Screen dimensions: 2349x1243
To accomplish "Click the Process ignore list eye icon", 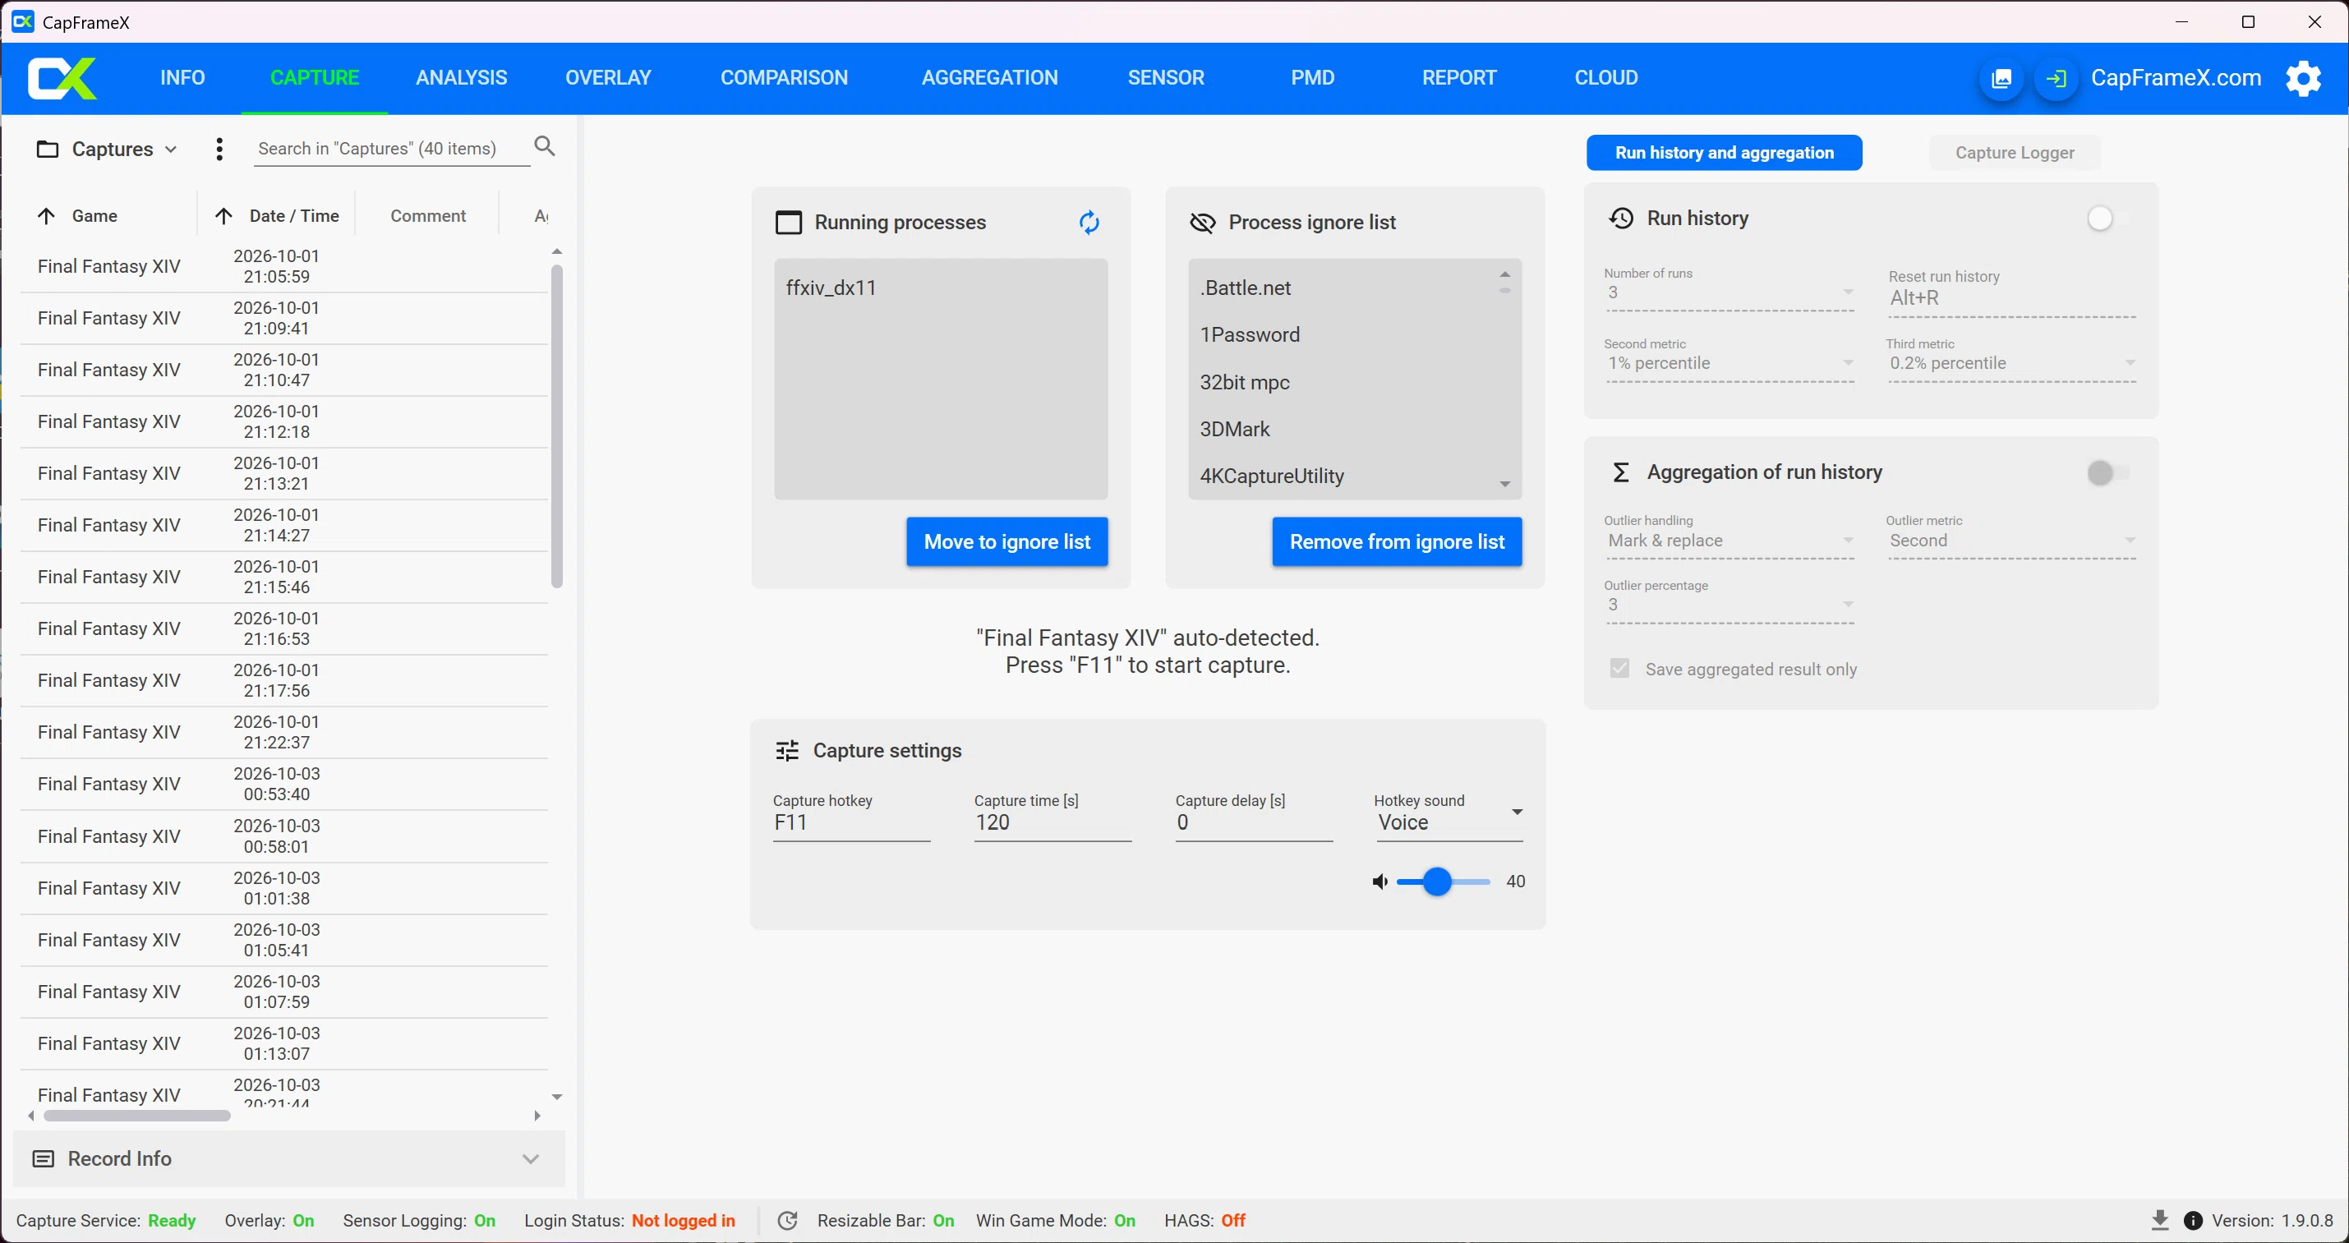I will pyautogui.click(x=1203, y=223).
